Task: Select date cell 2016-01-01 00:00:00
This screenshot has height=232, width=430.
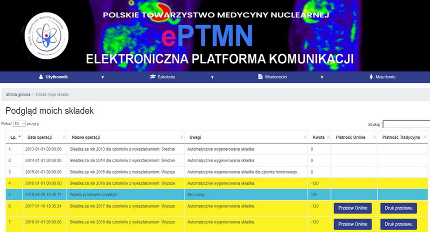Action: click(x=43, y=183)
